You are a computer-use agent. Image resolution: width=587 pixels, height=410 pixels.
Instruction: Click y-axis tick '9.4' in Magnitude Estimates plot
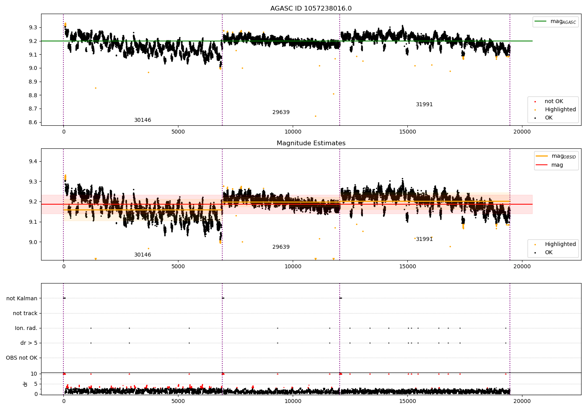click(33, 161)
